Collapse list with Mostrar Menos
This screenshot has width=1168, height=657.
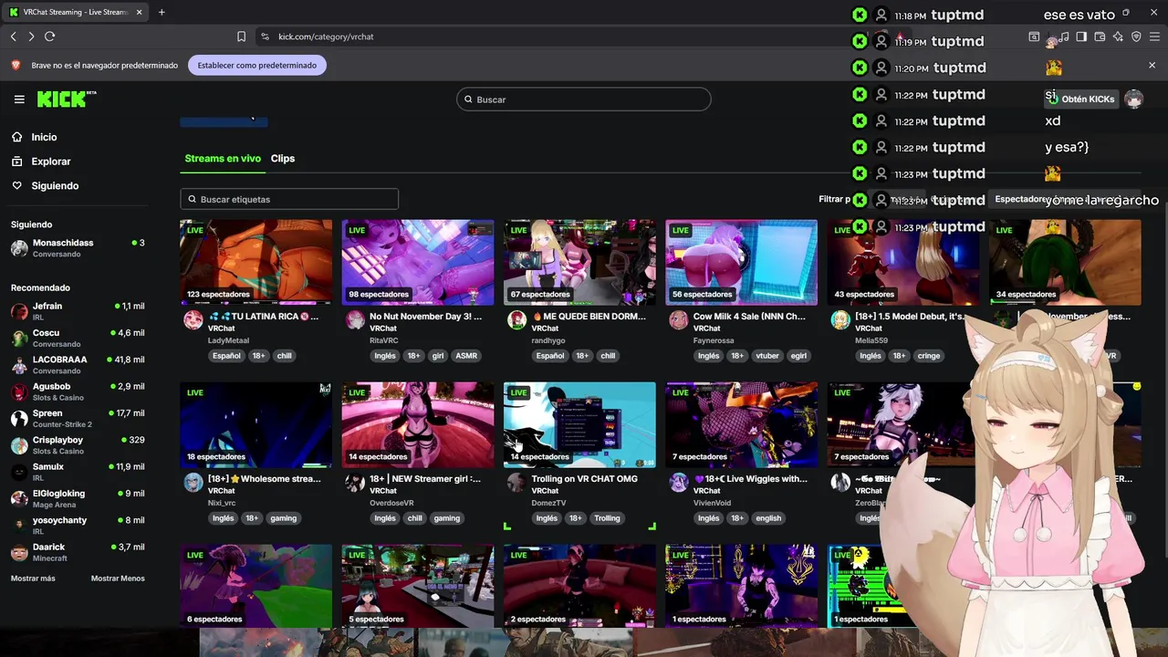[x=118, y=579]
